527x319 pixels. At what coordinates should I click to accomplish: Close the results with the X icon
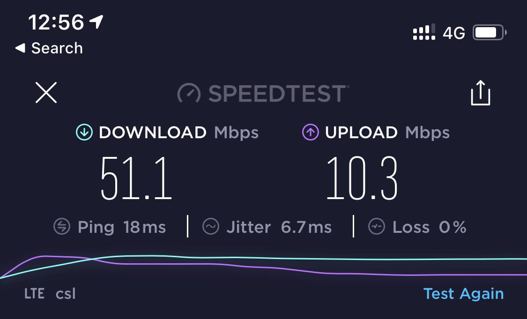pyautogui.click(x=46, y=92)
